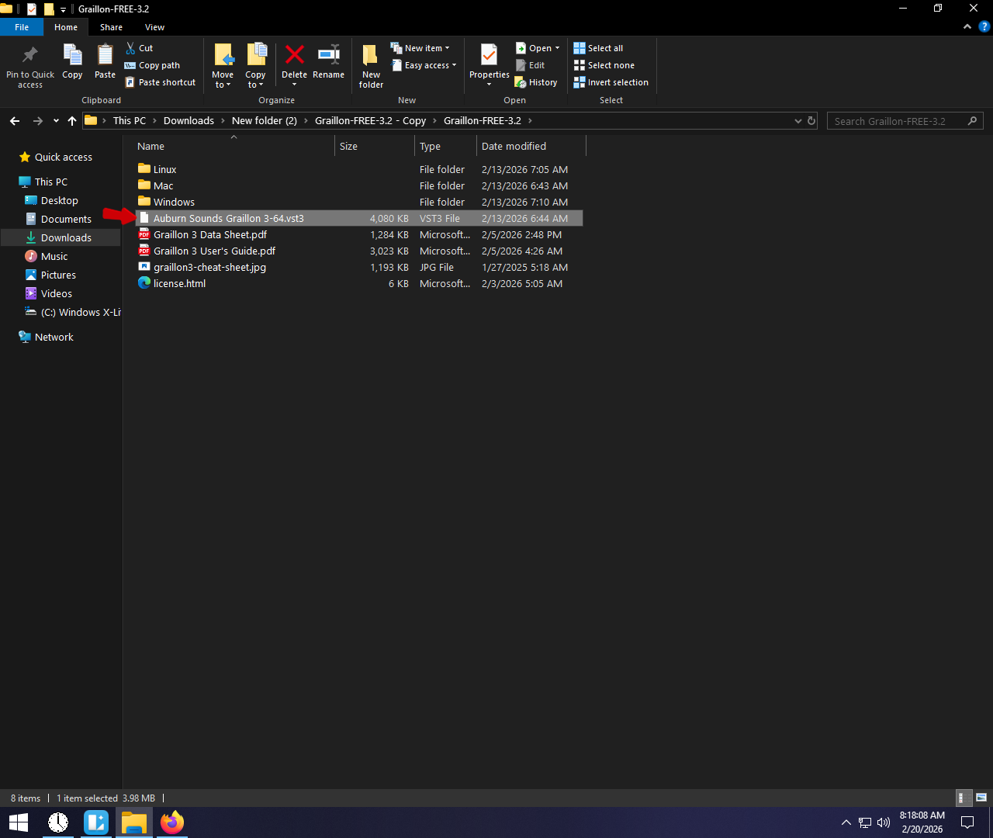Open the New item dropdown
This screenshot has width=993, height=838.
tap(420, 48)
